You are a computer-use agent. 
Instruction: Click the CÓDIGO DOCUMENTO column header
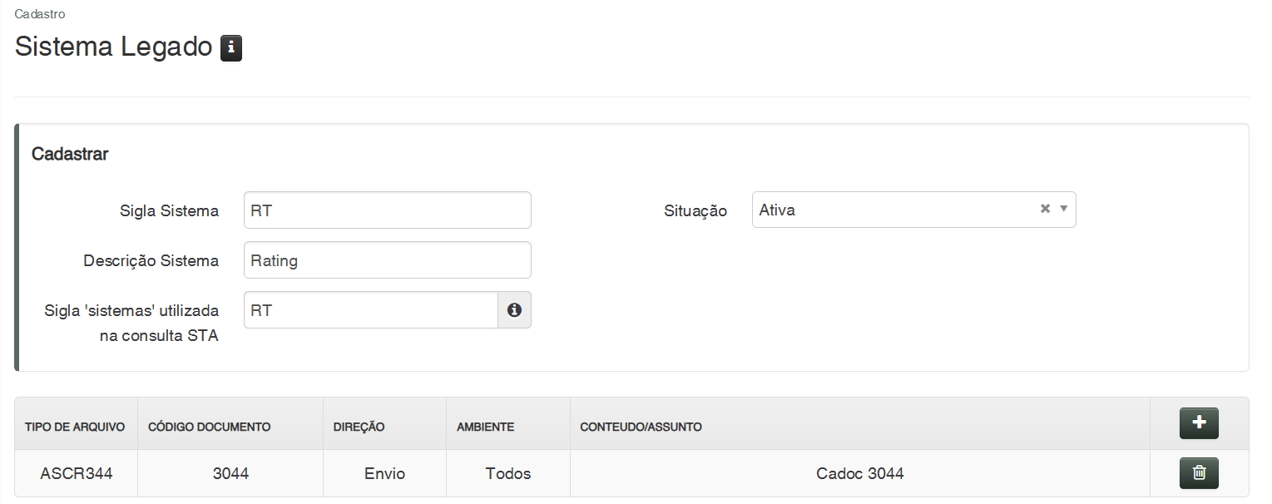[209, 427]
